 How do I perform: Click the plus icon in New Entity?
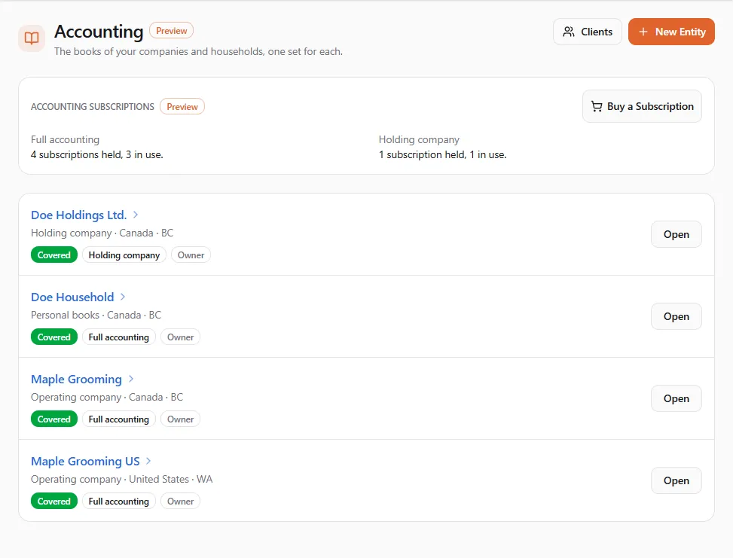click(643, 32)
